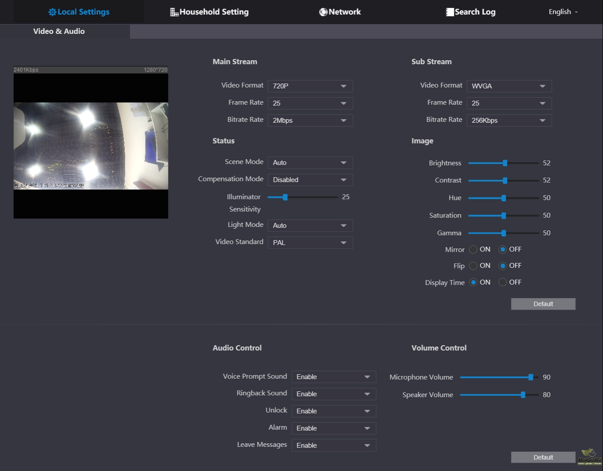Switch to the Video & Audio tab
603x471 pixels.
[59, 31]
